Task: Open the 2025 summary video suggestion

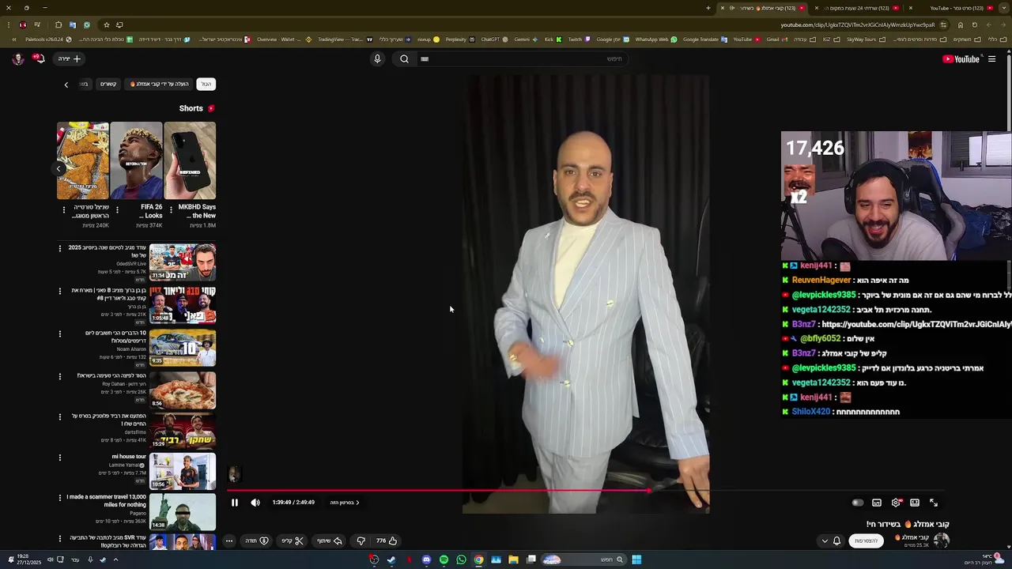Action: (183, 262)
